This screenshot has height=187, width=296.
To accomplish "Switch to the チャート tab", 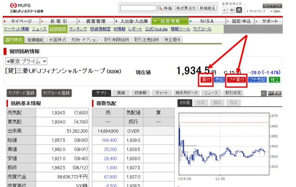I will pos(162,93).
